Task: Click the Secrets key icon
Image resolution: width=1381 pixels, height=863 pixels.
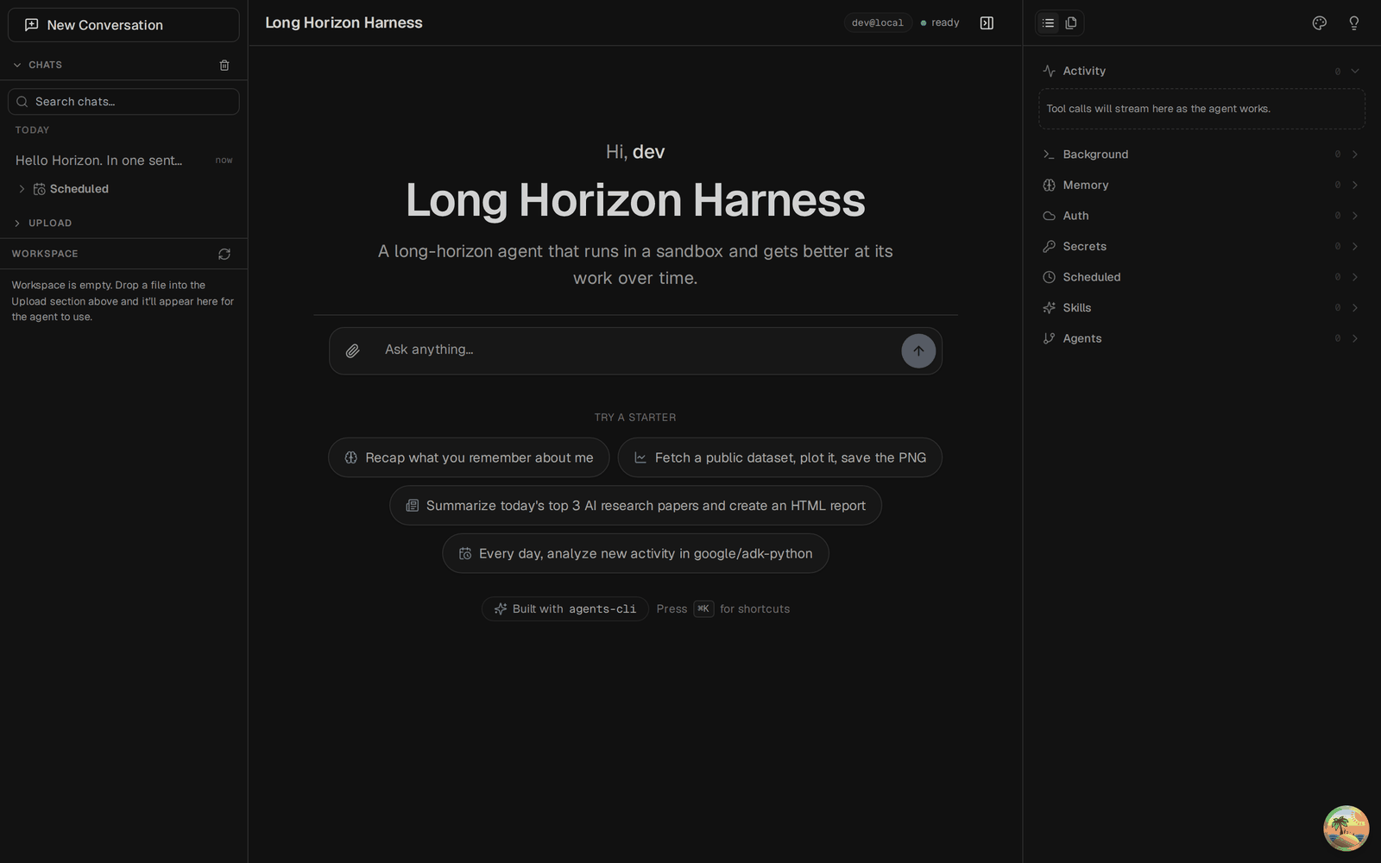Action: [1049, 246]
